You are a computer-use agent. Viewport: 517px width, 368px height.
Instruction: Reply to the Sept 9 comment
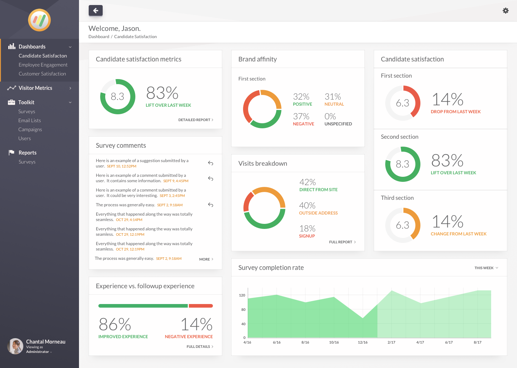(x=211, y=179)
